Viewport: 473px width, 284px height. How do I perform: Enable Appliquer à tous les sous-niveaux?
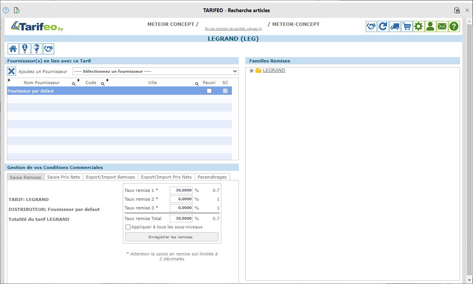pyautogui.click(x=128, y=227)
